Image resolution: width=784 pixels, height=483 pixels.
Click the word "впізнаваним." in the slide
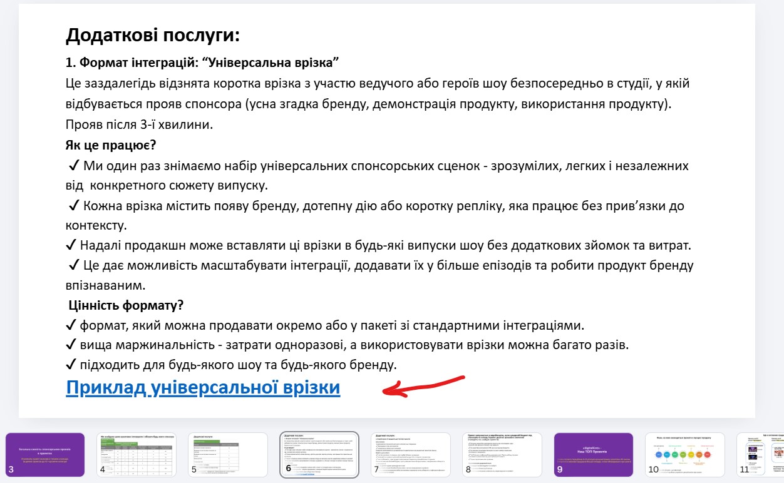point(105,285)
